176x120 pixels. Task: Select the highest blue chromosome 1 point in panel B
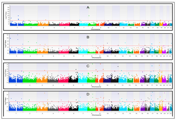(18, 35)
